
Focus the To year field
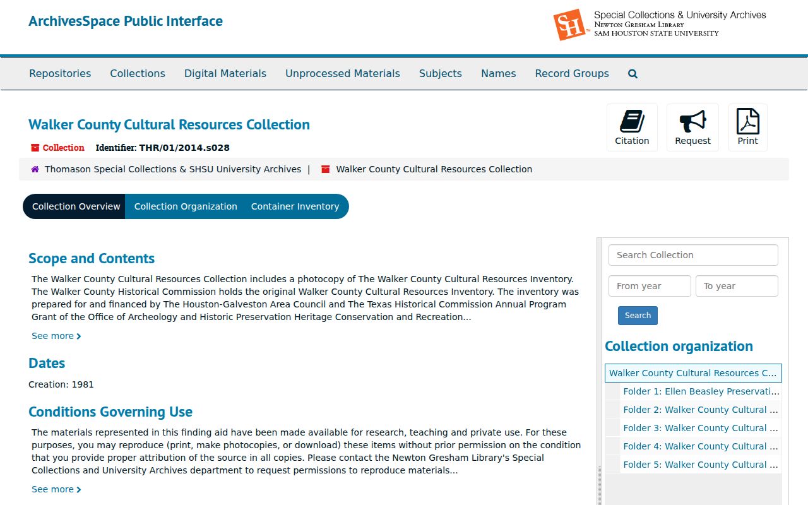[737, 286]
